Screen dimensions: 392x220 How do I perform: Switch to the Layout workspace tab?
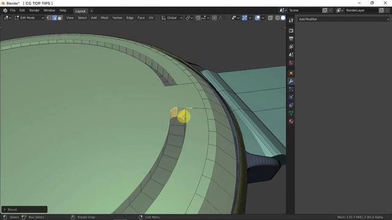[x=80, y=11]
